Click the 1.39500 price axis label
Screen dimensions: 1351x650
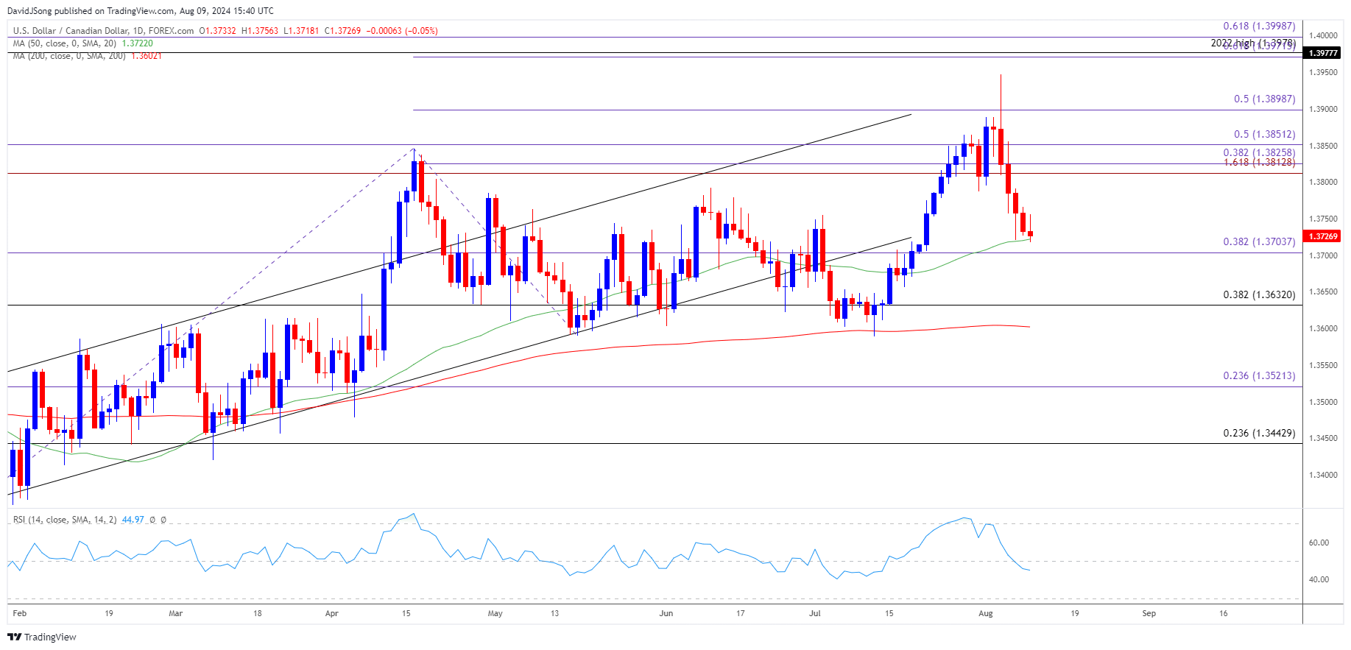click(x=1323, y=72)
